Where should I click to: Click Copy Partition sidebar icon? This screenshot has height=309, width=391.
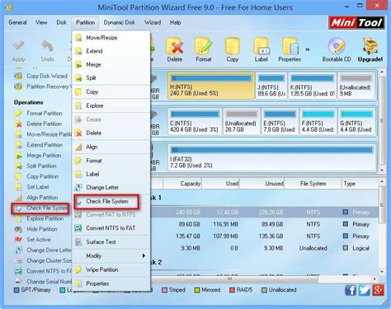(18, 176)
